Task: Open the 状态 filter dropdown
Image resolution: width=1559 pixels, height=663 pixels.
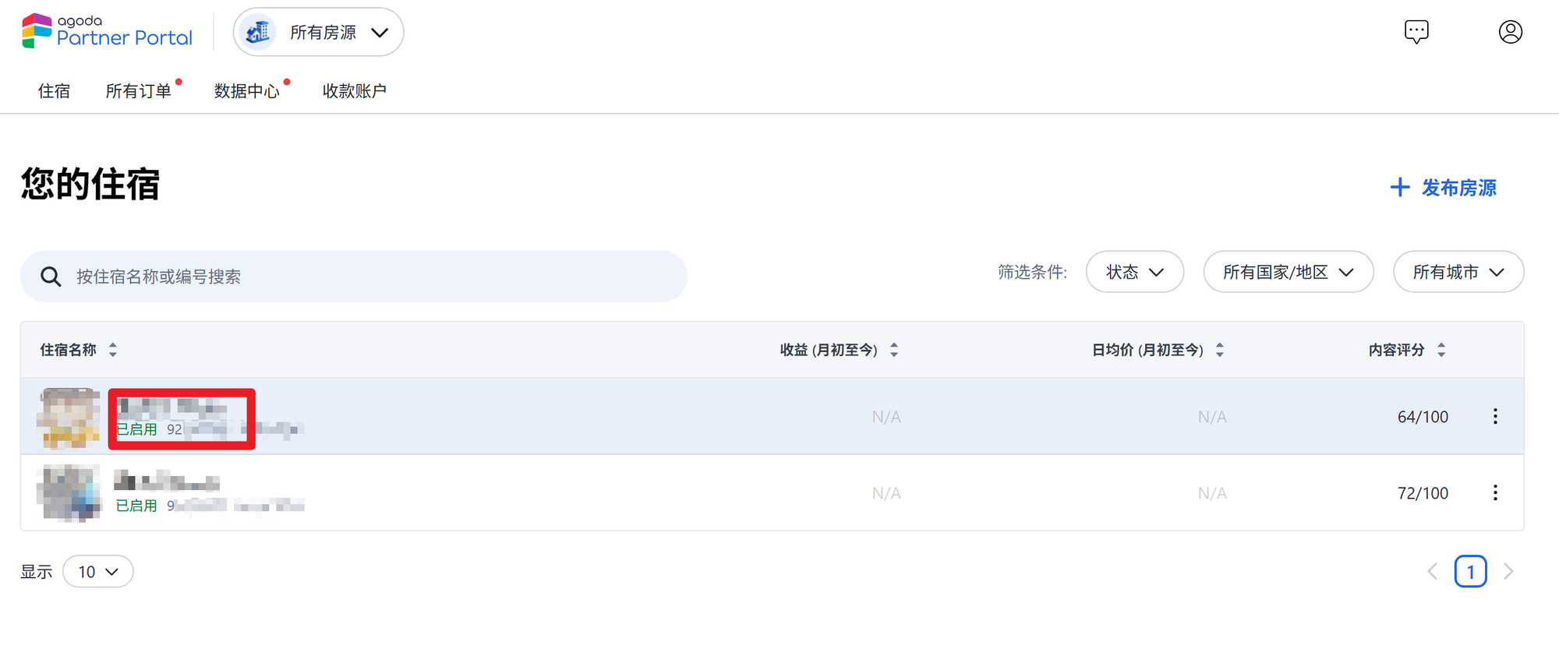Action: pos(1134,272)
